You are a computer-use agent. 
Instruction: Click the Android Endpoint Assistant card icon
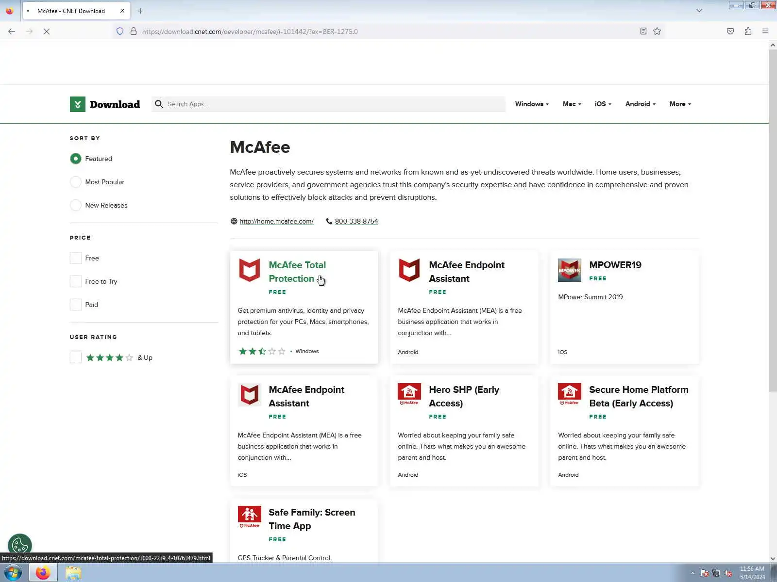coord(409,270)
